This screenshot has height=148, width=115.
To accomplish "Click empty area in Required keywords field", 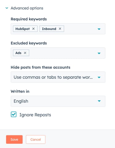I will (x=80, y=29).
